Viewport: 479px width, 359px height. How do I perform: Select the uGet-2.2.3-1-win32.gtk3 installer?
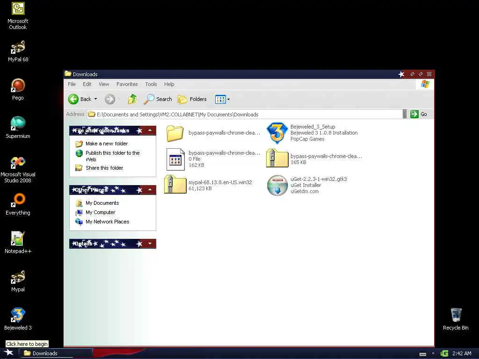click(307, 185)
